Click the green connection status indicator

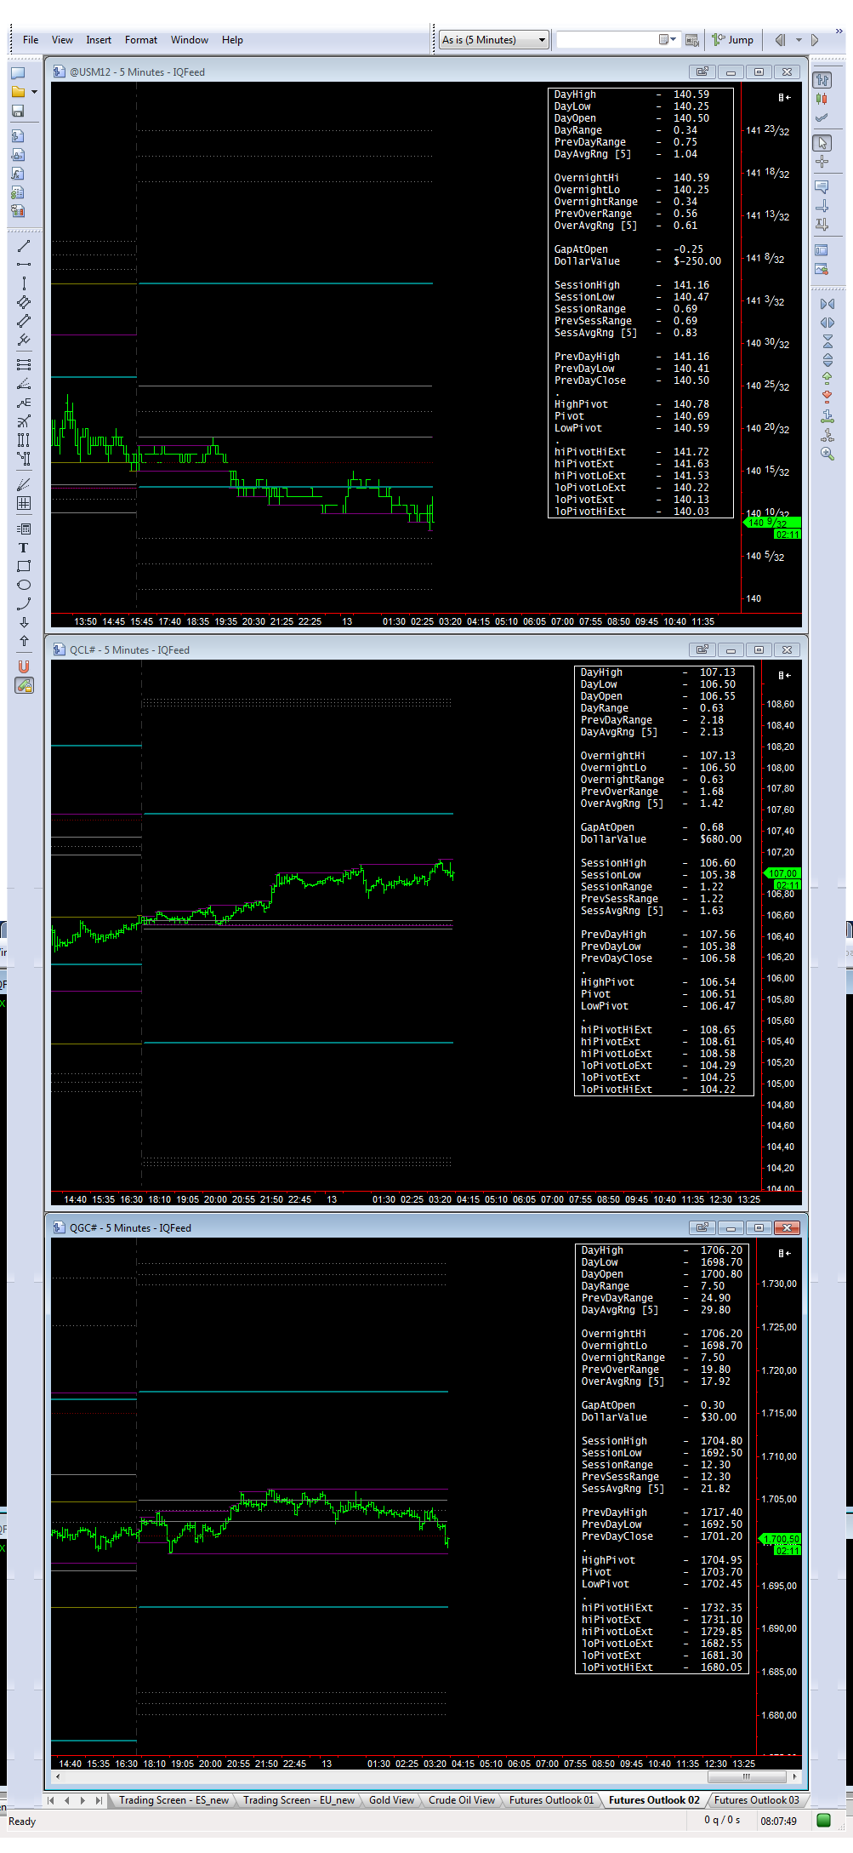pos(823,1821)
